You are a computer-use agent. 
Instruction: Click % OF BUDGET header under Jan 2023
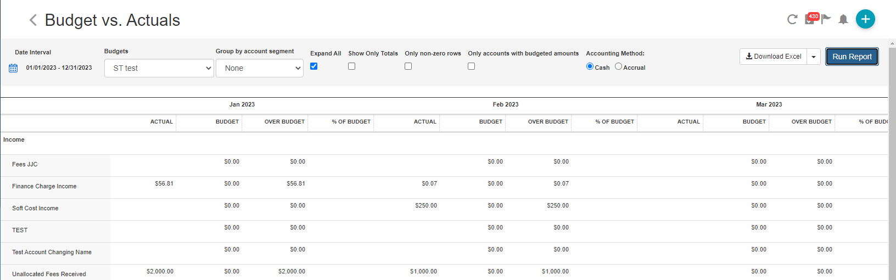(351, 122)
